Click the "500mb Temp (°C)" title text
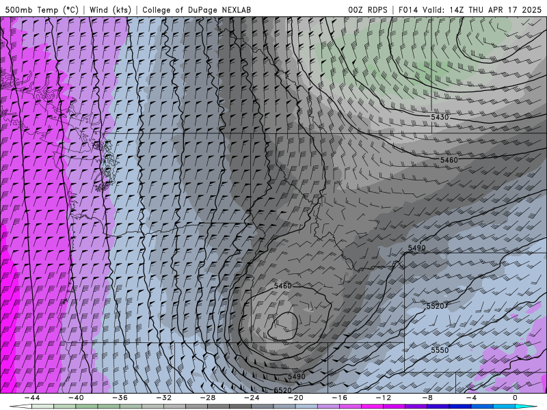547x410 pixels. pos(42,10)
